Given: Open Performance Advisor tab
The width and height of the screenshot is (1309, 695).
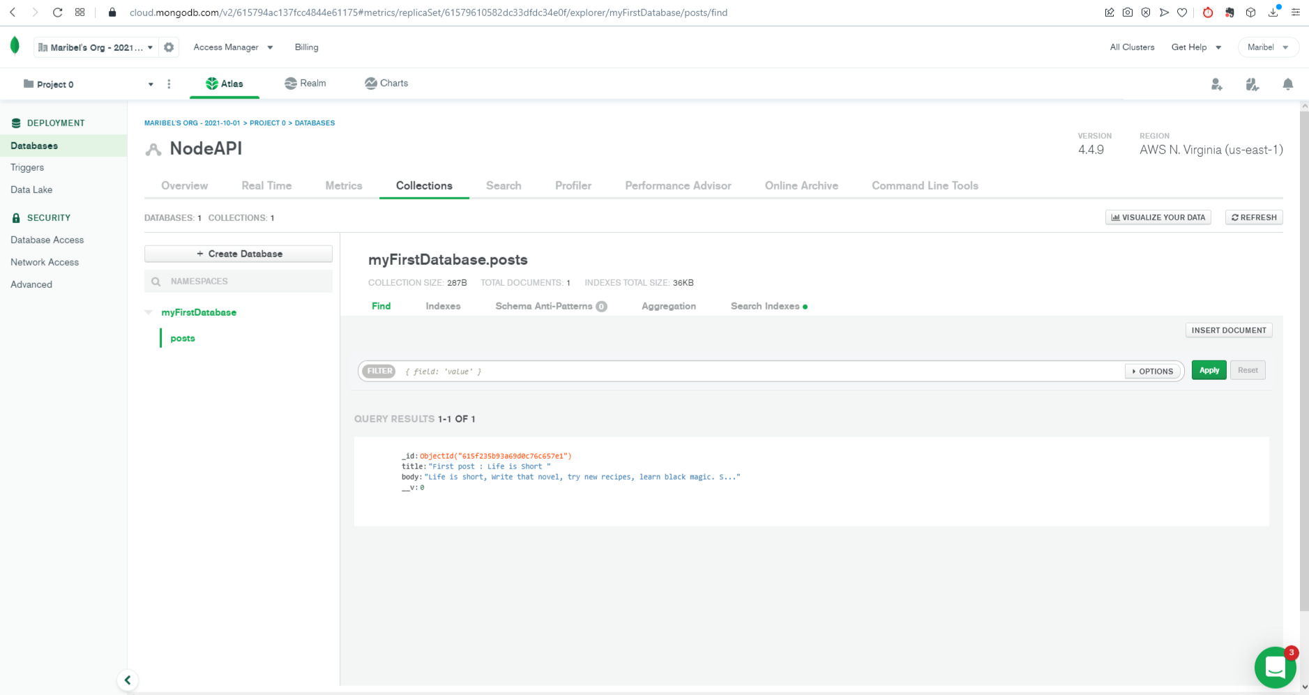Looking at the screenshot, I should (x=678, y=185).
